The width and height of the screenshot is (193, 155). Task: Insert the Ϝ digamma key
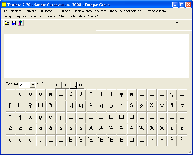tap(10, 106)
